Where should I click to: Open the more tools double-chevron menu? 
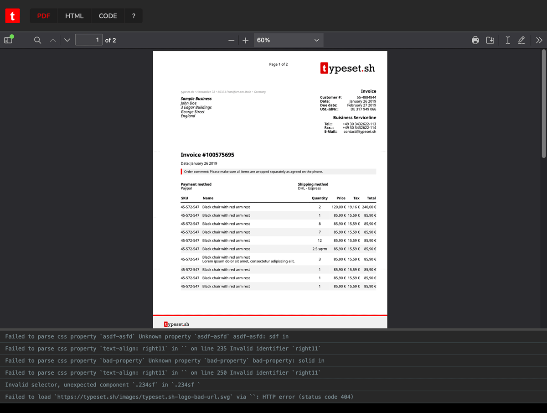point(539,40)
